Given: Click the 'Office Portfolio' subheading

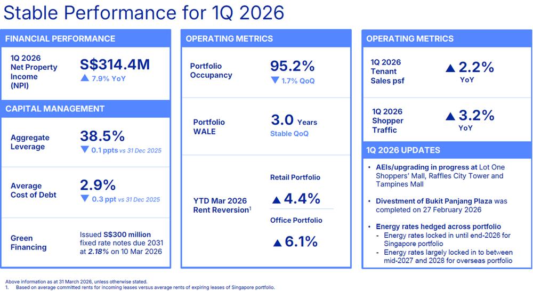Looking at the screenshot, I should pos(296,220).
